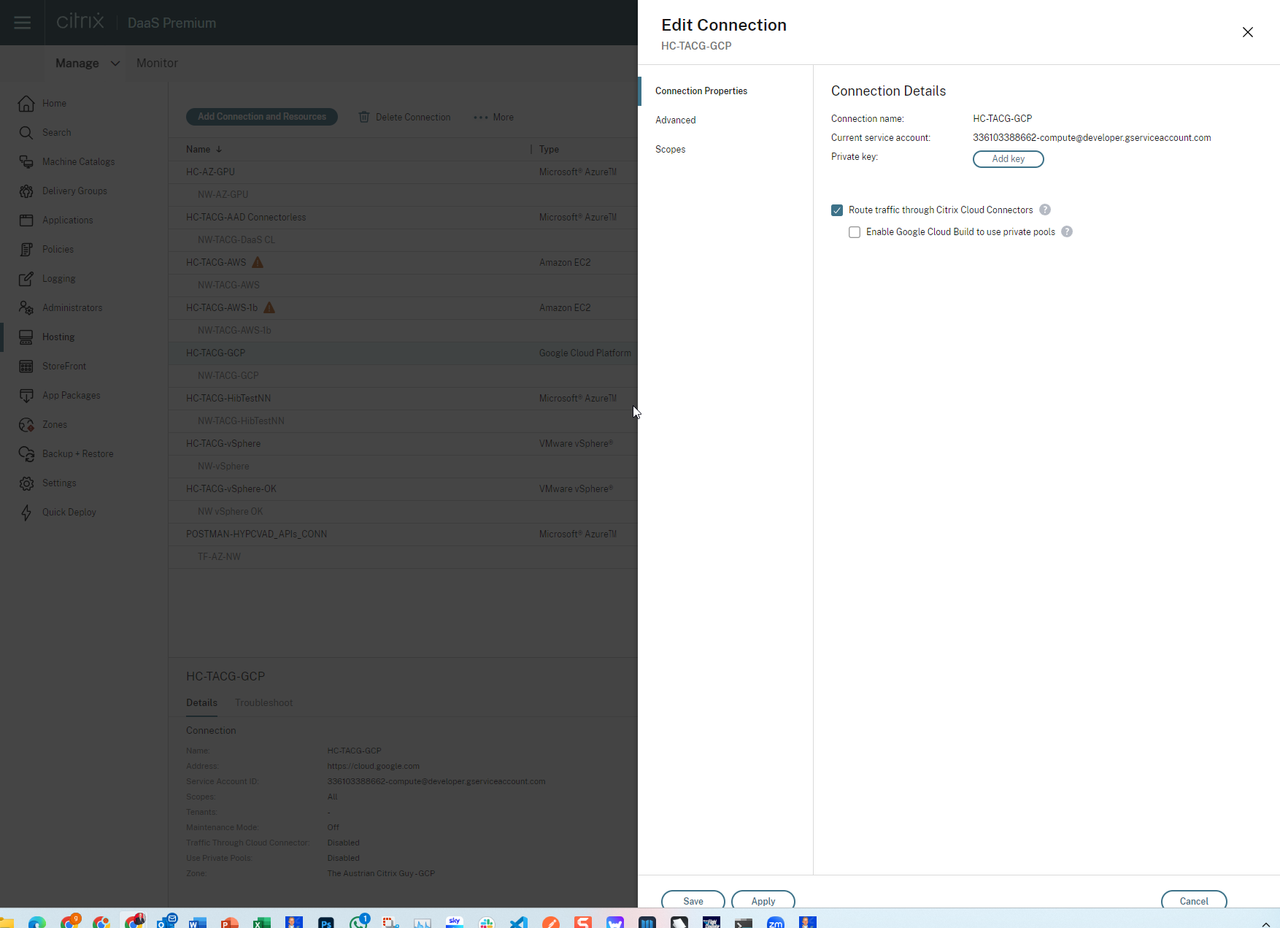The width and height of the screenshot is (1280, 928).
Task: Open the Advanced page in Edit Connection
Action: tap(676, 120)
